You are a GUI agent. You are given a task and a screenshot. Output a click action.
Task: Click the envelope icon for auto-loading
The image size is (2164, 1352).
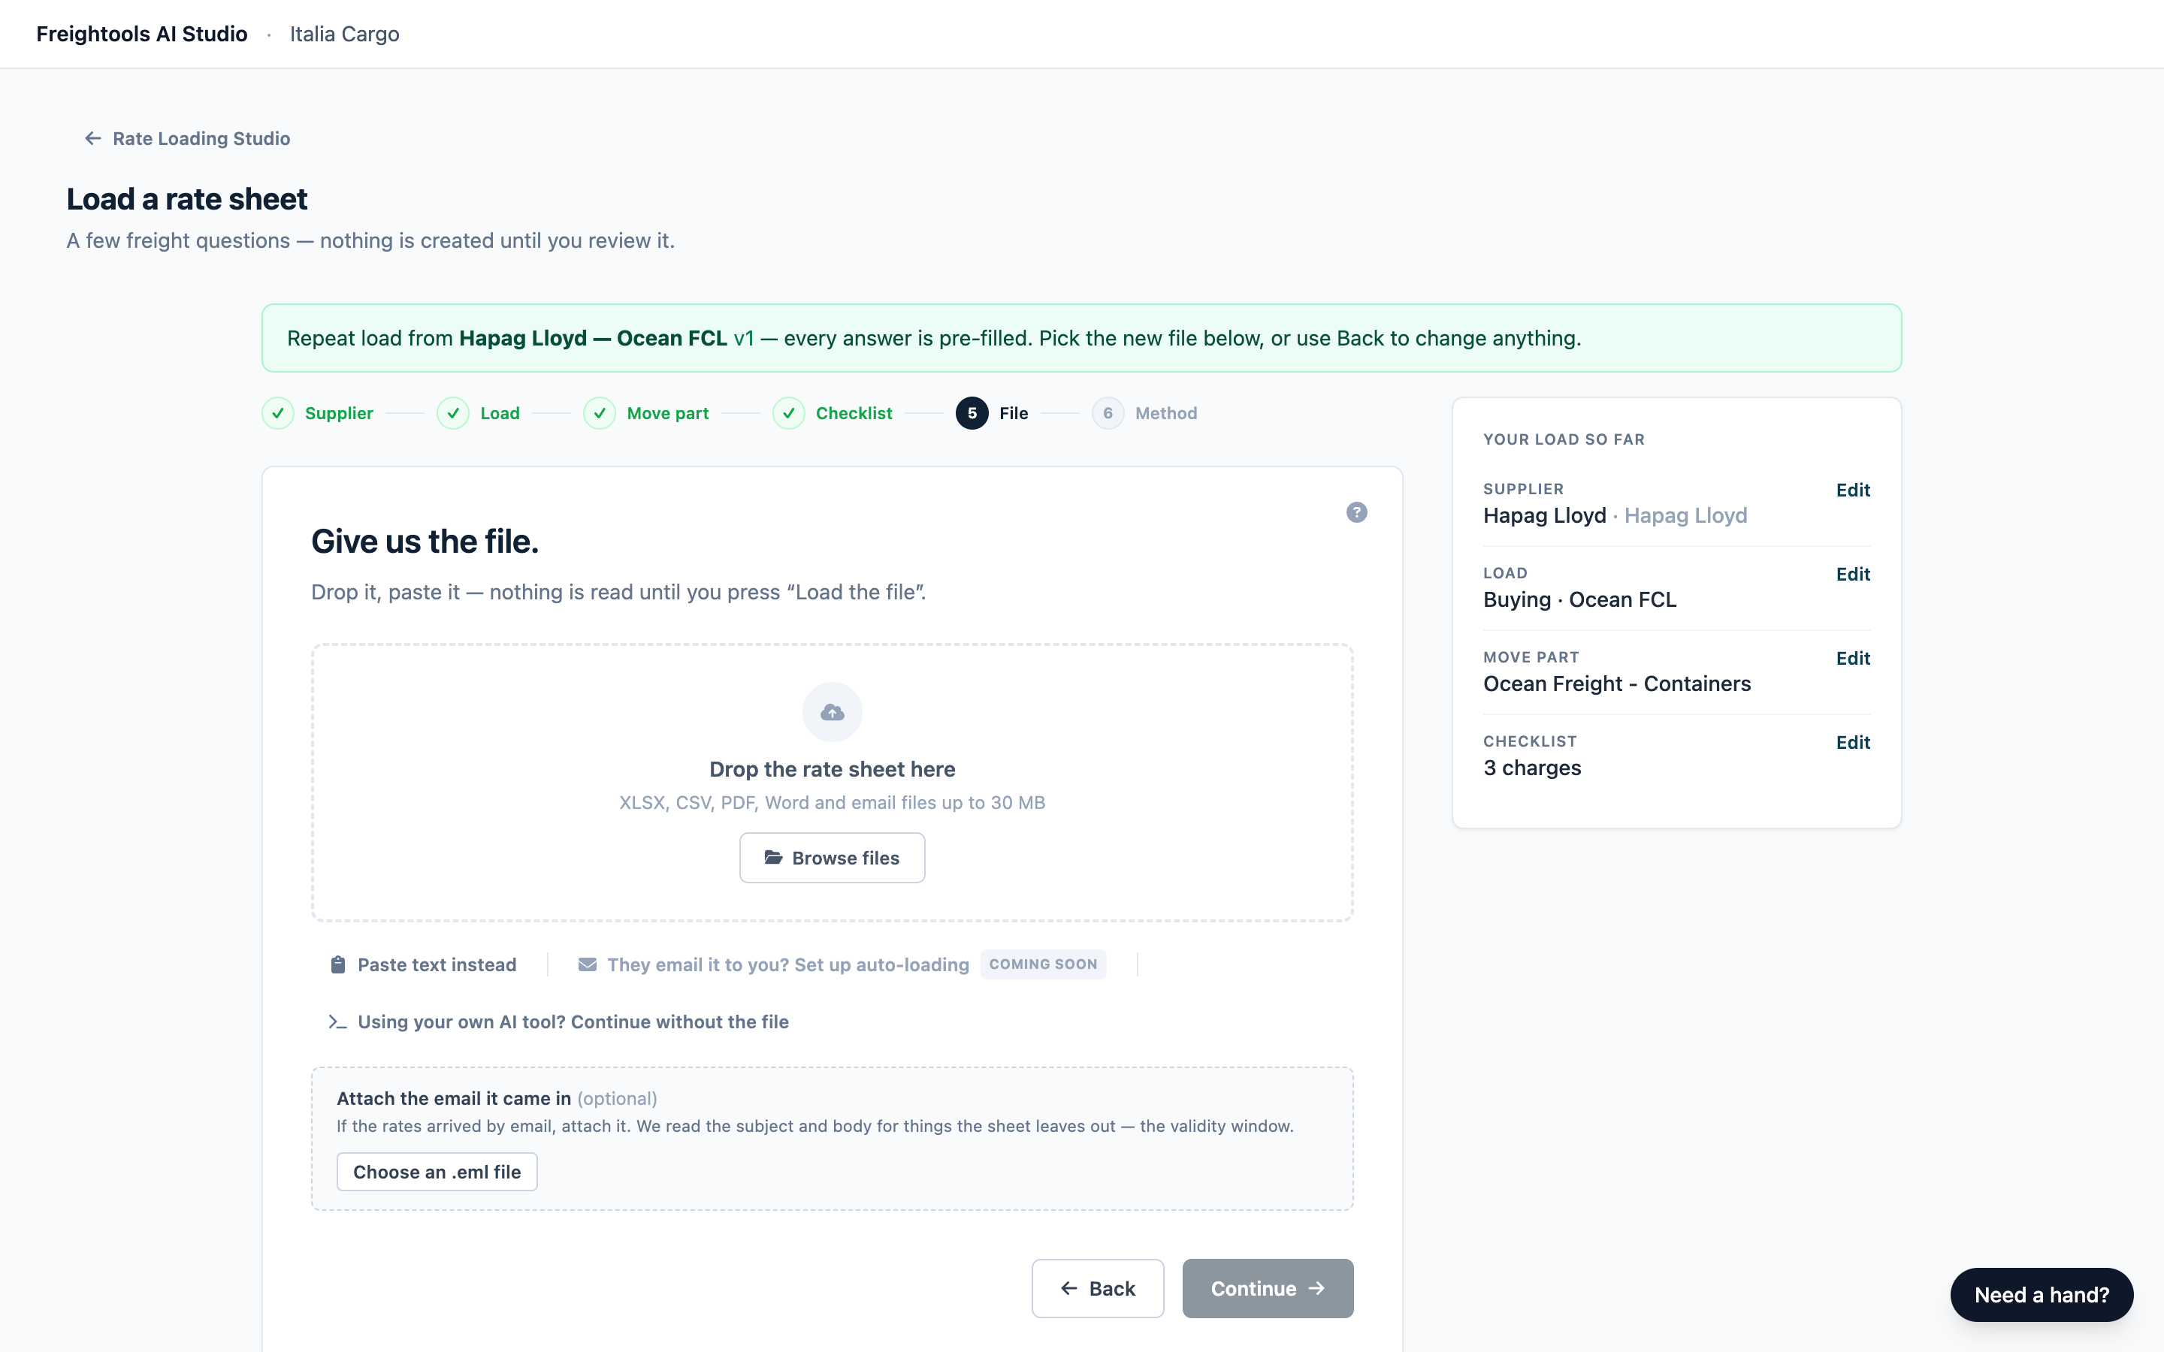pyautogui.click(x=588, y=965)
